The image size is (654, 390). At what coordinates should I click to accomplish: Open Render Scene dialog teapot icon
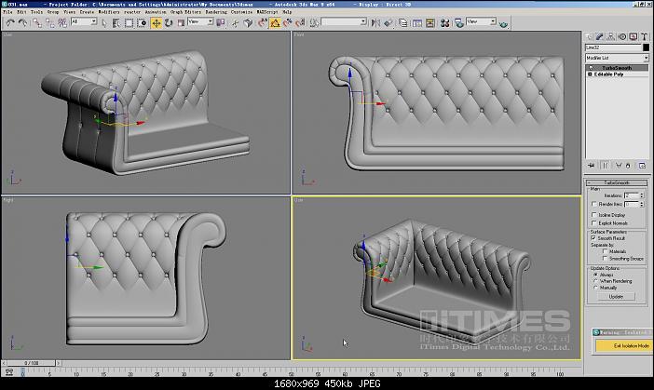pos(458,23)
